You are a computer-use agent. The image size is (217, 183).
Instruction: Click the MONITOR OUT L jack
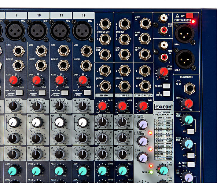[x=105, y=23]
